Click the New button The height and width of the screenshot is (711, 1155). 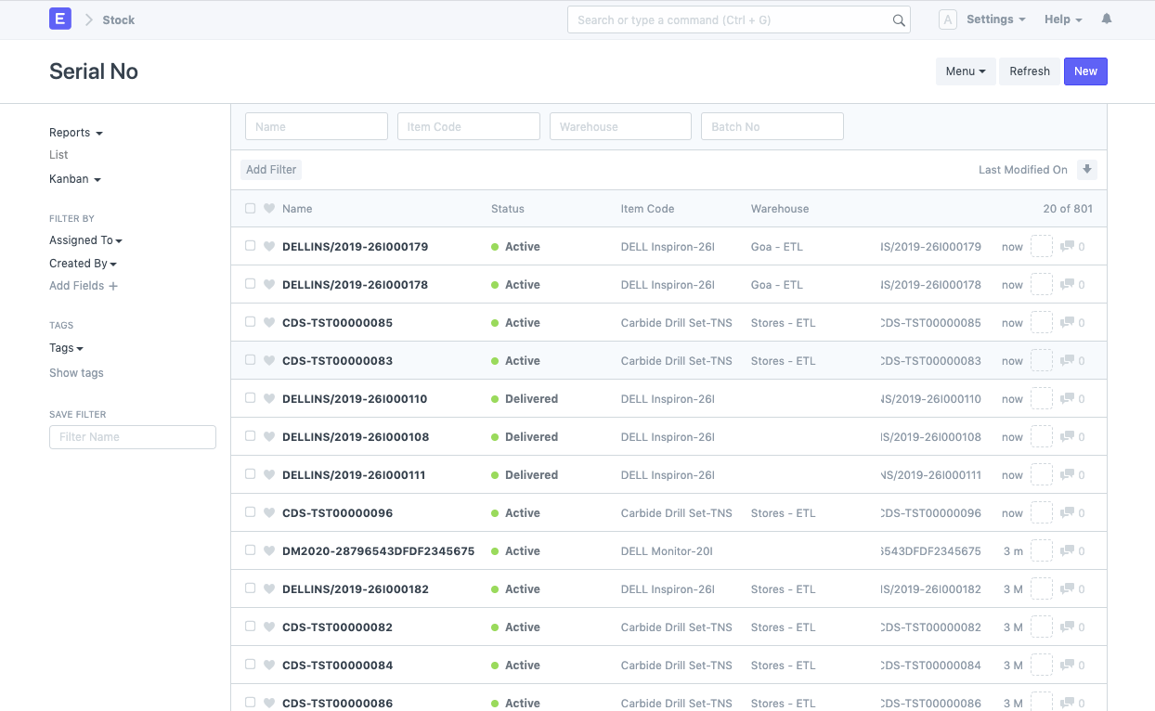click(1085, 71)
